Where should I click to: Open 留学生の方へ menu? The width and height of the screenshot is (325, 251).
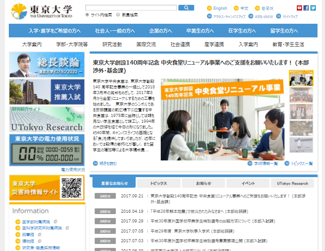click(284, 31)
